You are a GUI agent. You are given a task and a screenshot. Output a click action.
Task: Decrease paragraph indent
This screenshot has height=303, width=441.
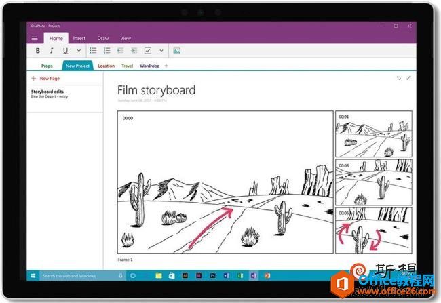pyautogui.click(x=120, y=51)
